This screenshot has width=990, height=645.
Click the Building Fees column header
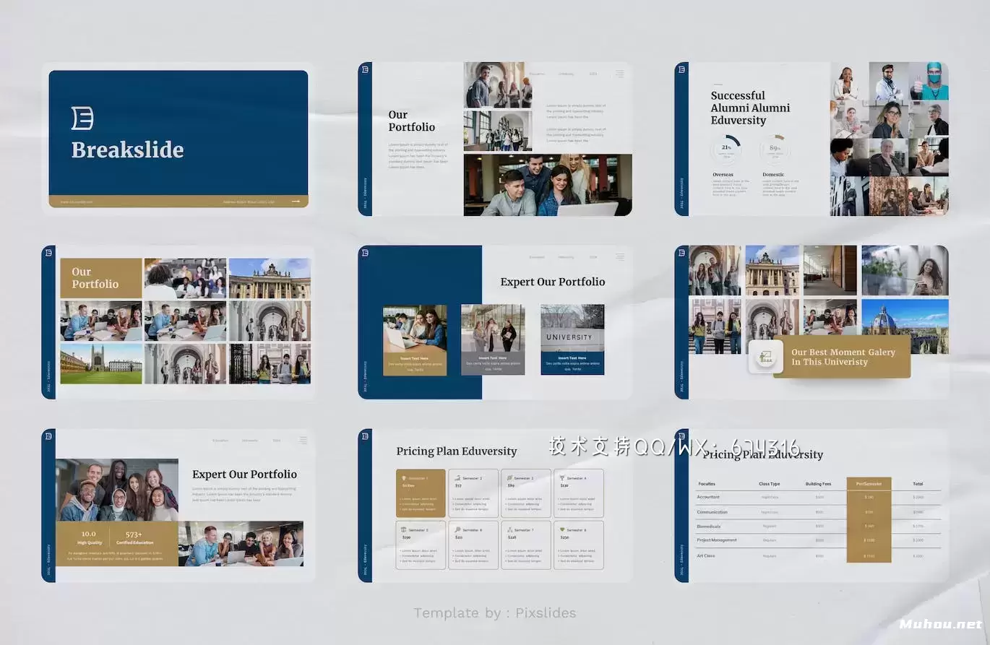[819, 484]
